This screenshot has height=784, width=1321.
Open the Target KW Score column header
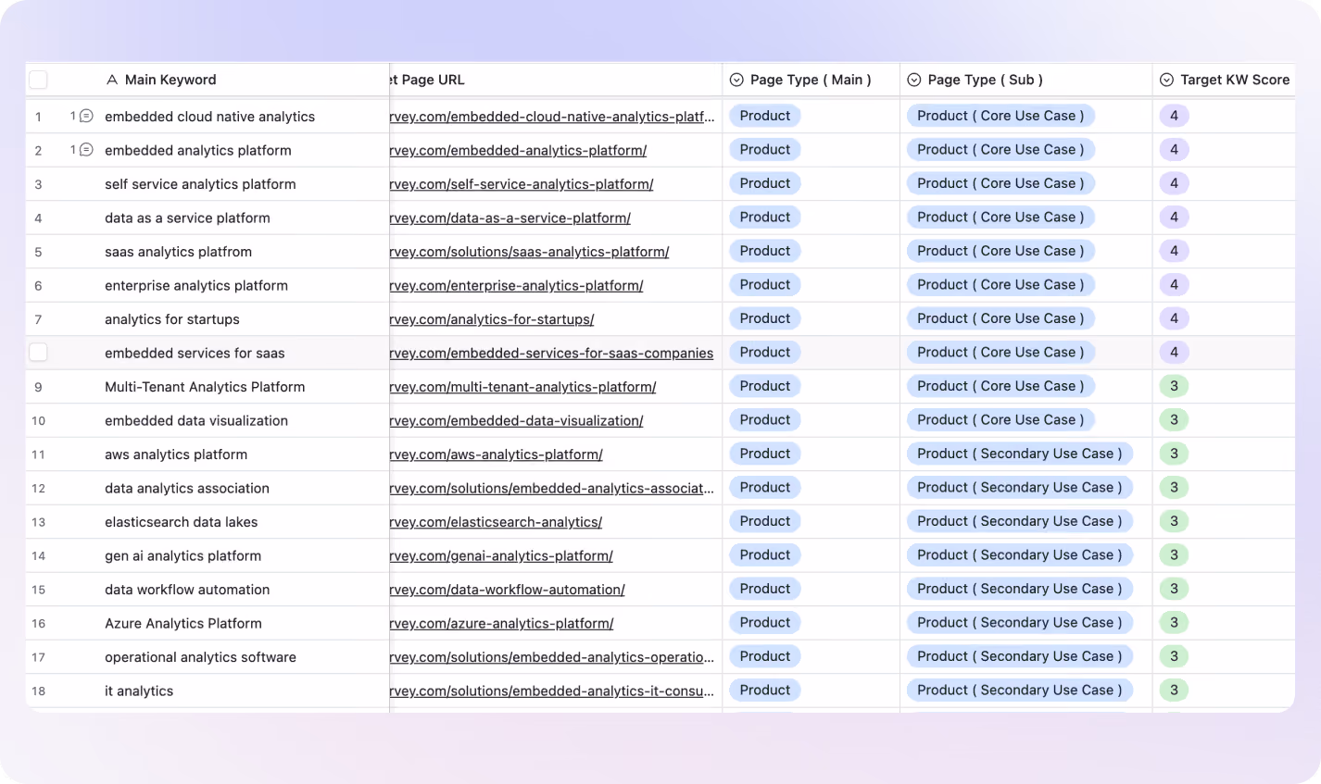[x=1224, y=80]
